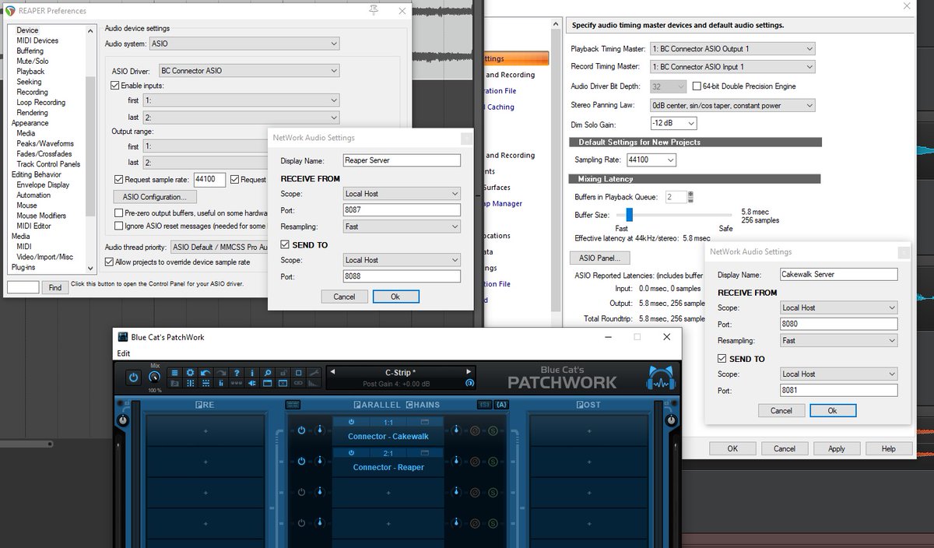Click the (A) icon beside Parallel Chains
This screenshot has height=548, width=934.
(500, 405)
